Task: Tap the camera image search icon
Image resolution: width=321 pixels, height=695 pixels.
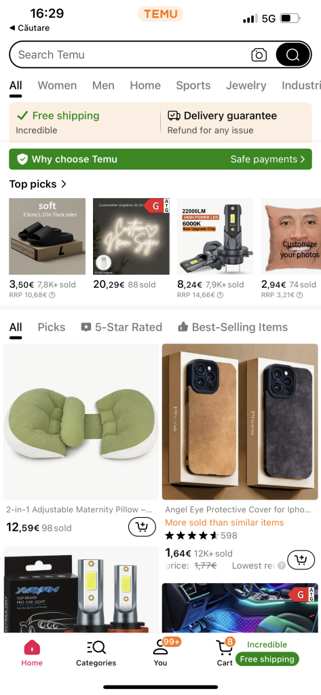Action: pyautogui.click(x=259, y=55)
